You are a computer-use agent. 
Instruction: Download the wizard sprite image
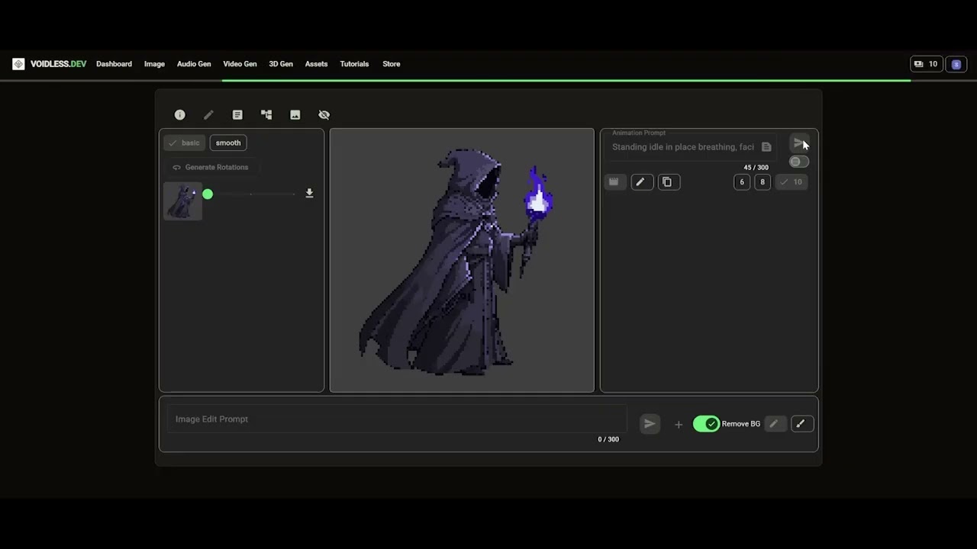(309, 194)
